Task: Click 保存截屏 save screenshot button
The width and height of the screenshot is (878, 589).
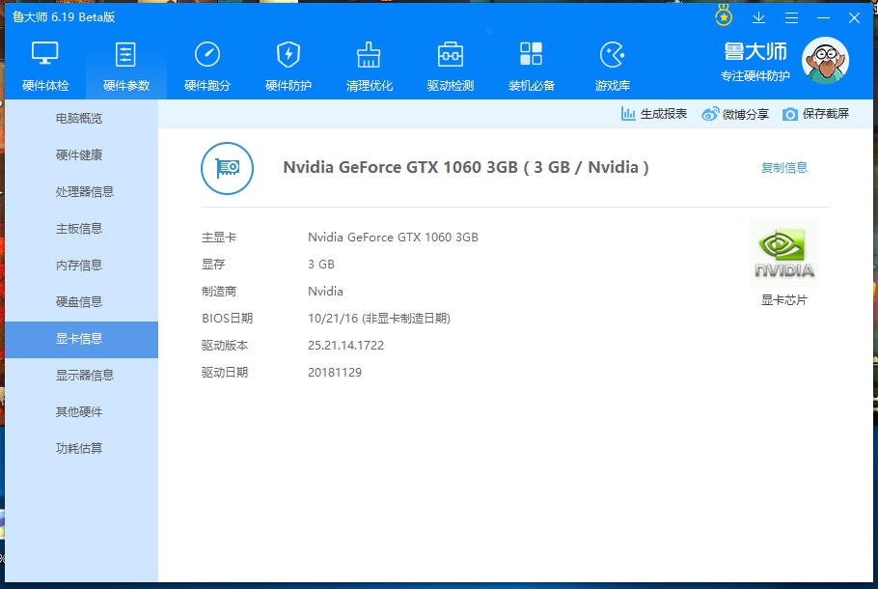Action: (x=816, y=114)
